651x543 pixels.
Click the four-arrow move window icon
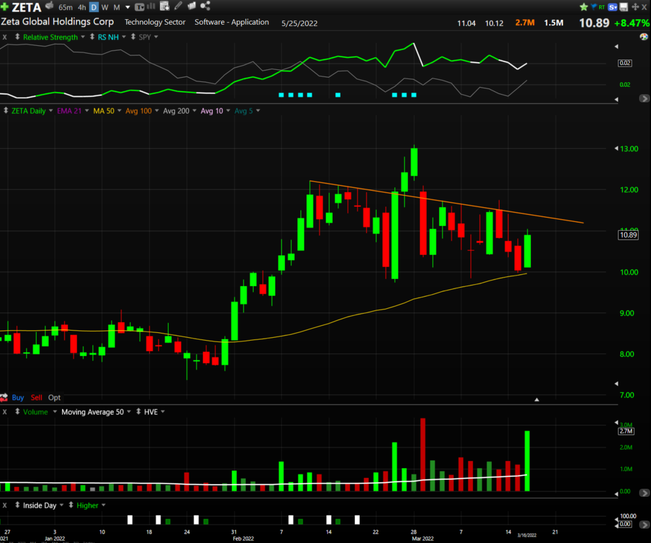pyautogui.click(x=635, y=7)
